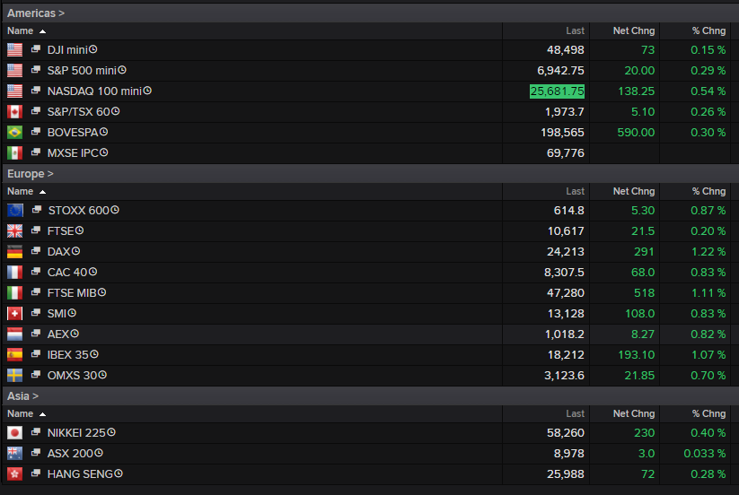The width and height of the screenshot is (739, 495).
Task: Select the NASDAQ 100 mini name
Action: [x=94, y=91]
